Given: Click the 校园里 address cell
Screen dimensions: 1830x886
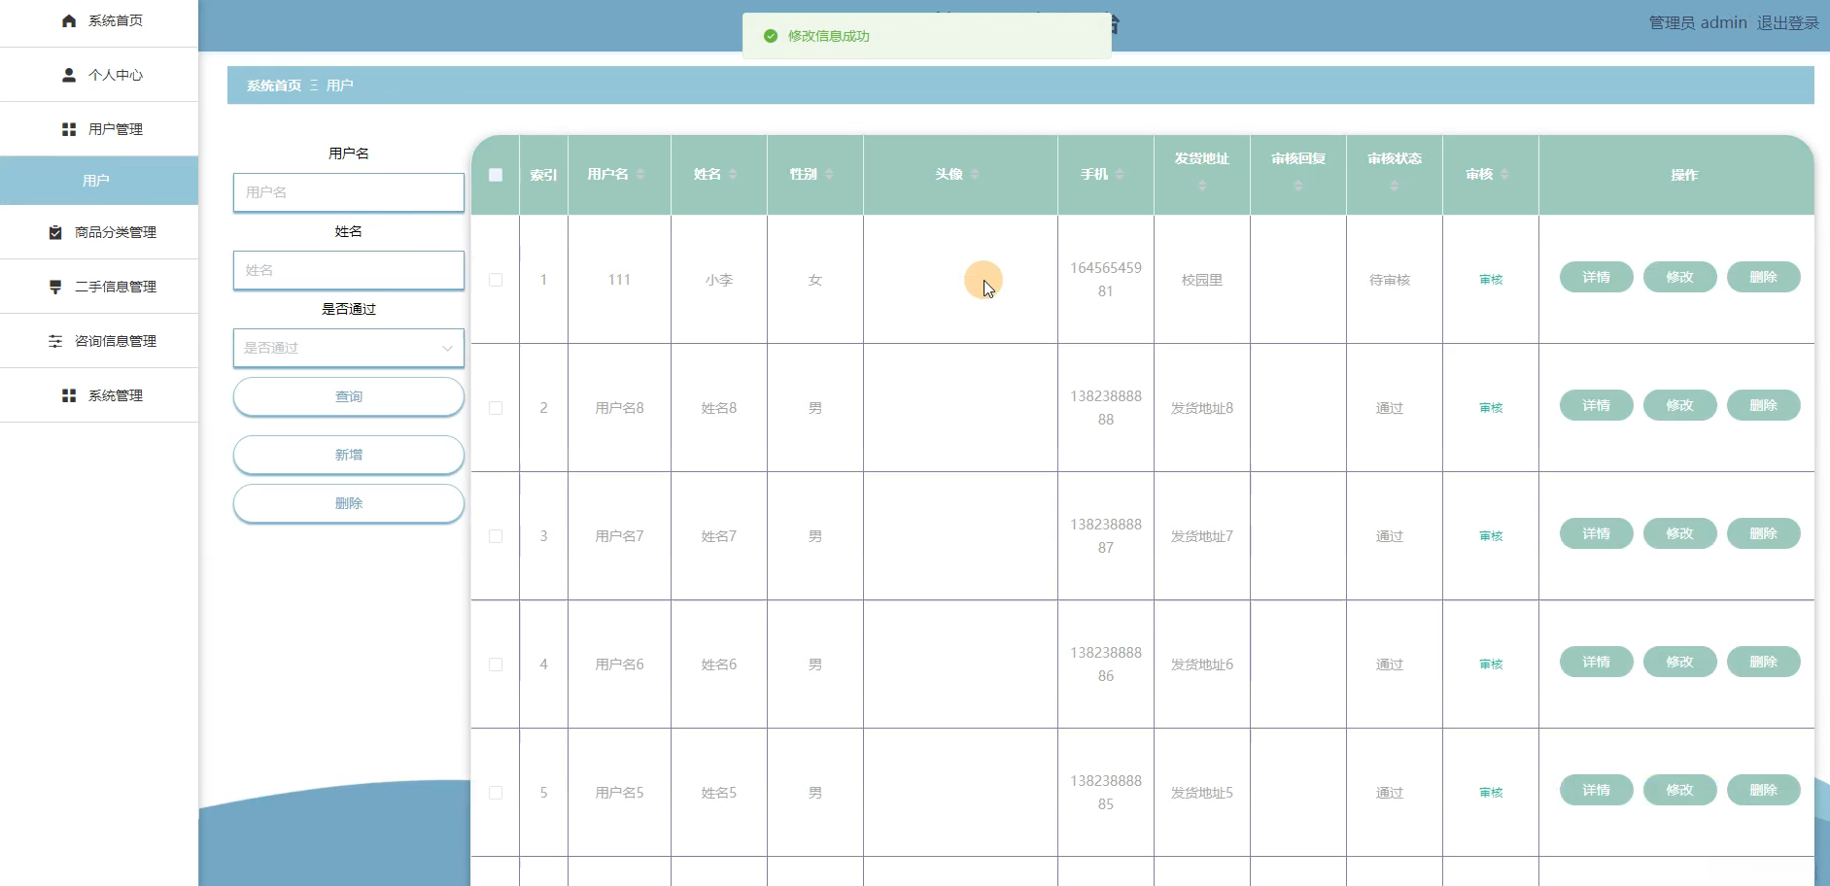Looking at the screenshot, I should pyautogui.click(x=1202, y=280).
